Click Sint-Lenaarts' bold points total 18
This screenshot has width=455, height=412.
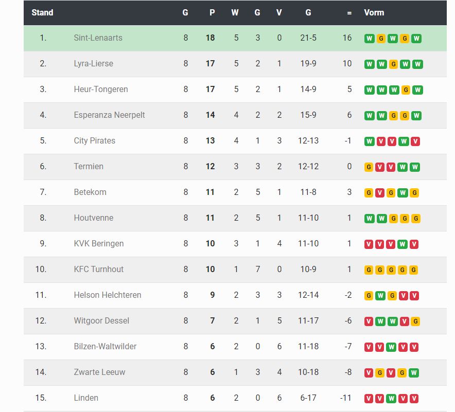tap(210, 38)
